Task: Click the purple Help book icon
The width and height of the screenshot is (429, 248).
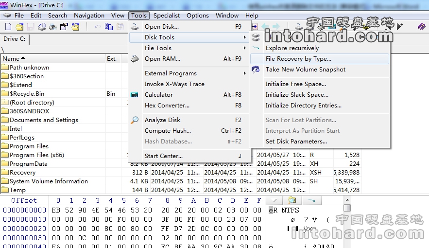Action: [421, 27]
